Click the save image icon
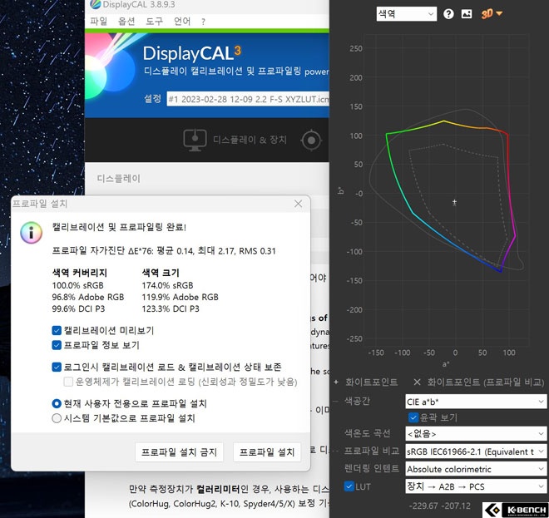 (467, 14)
